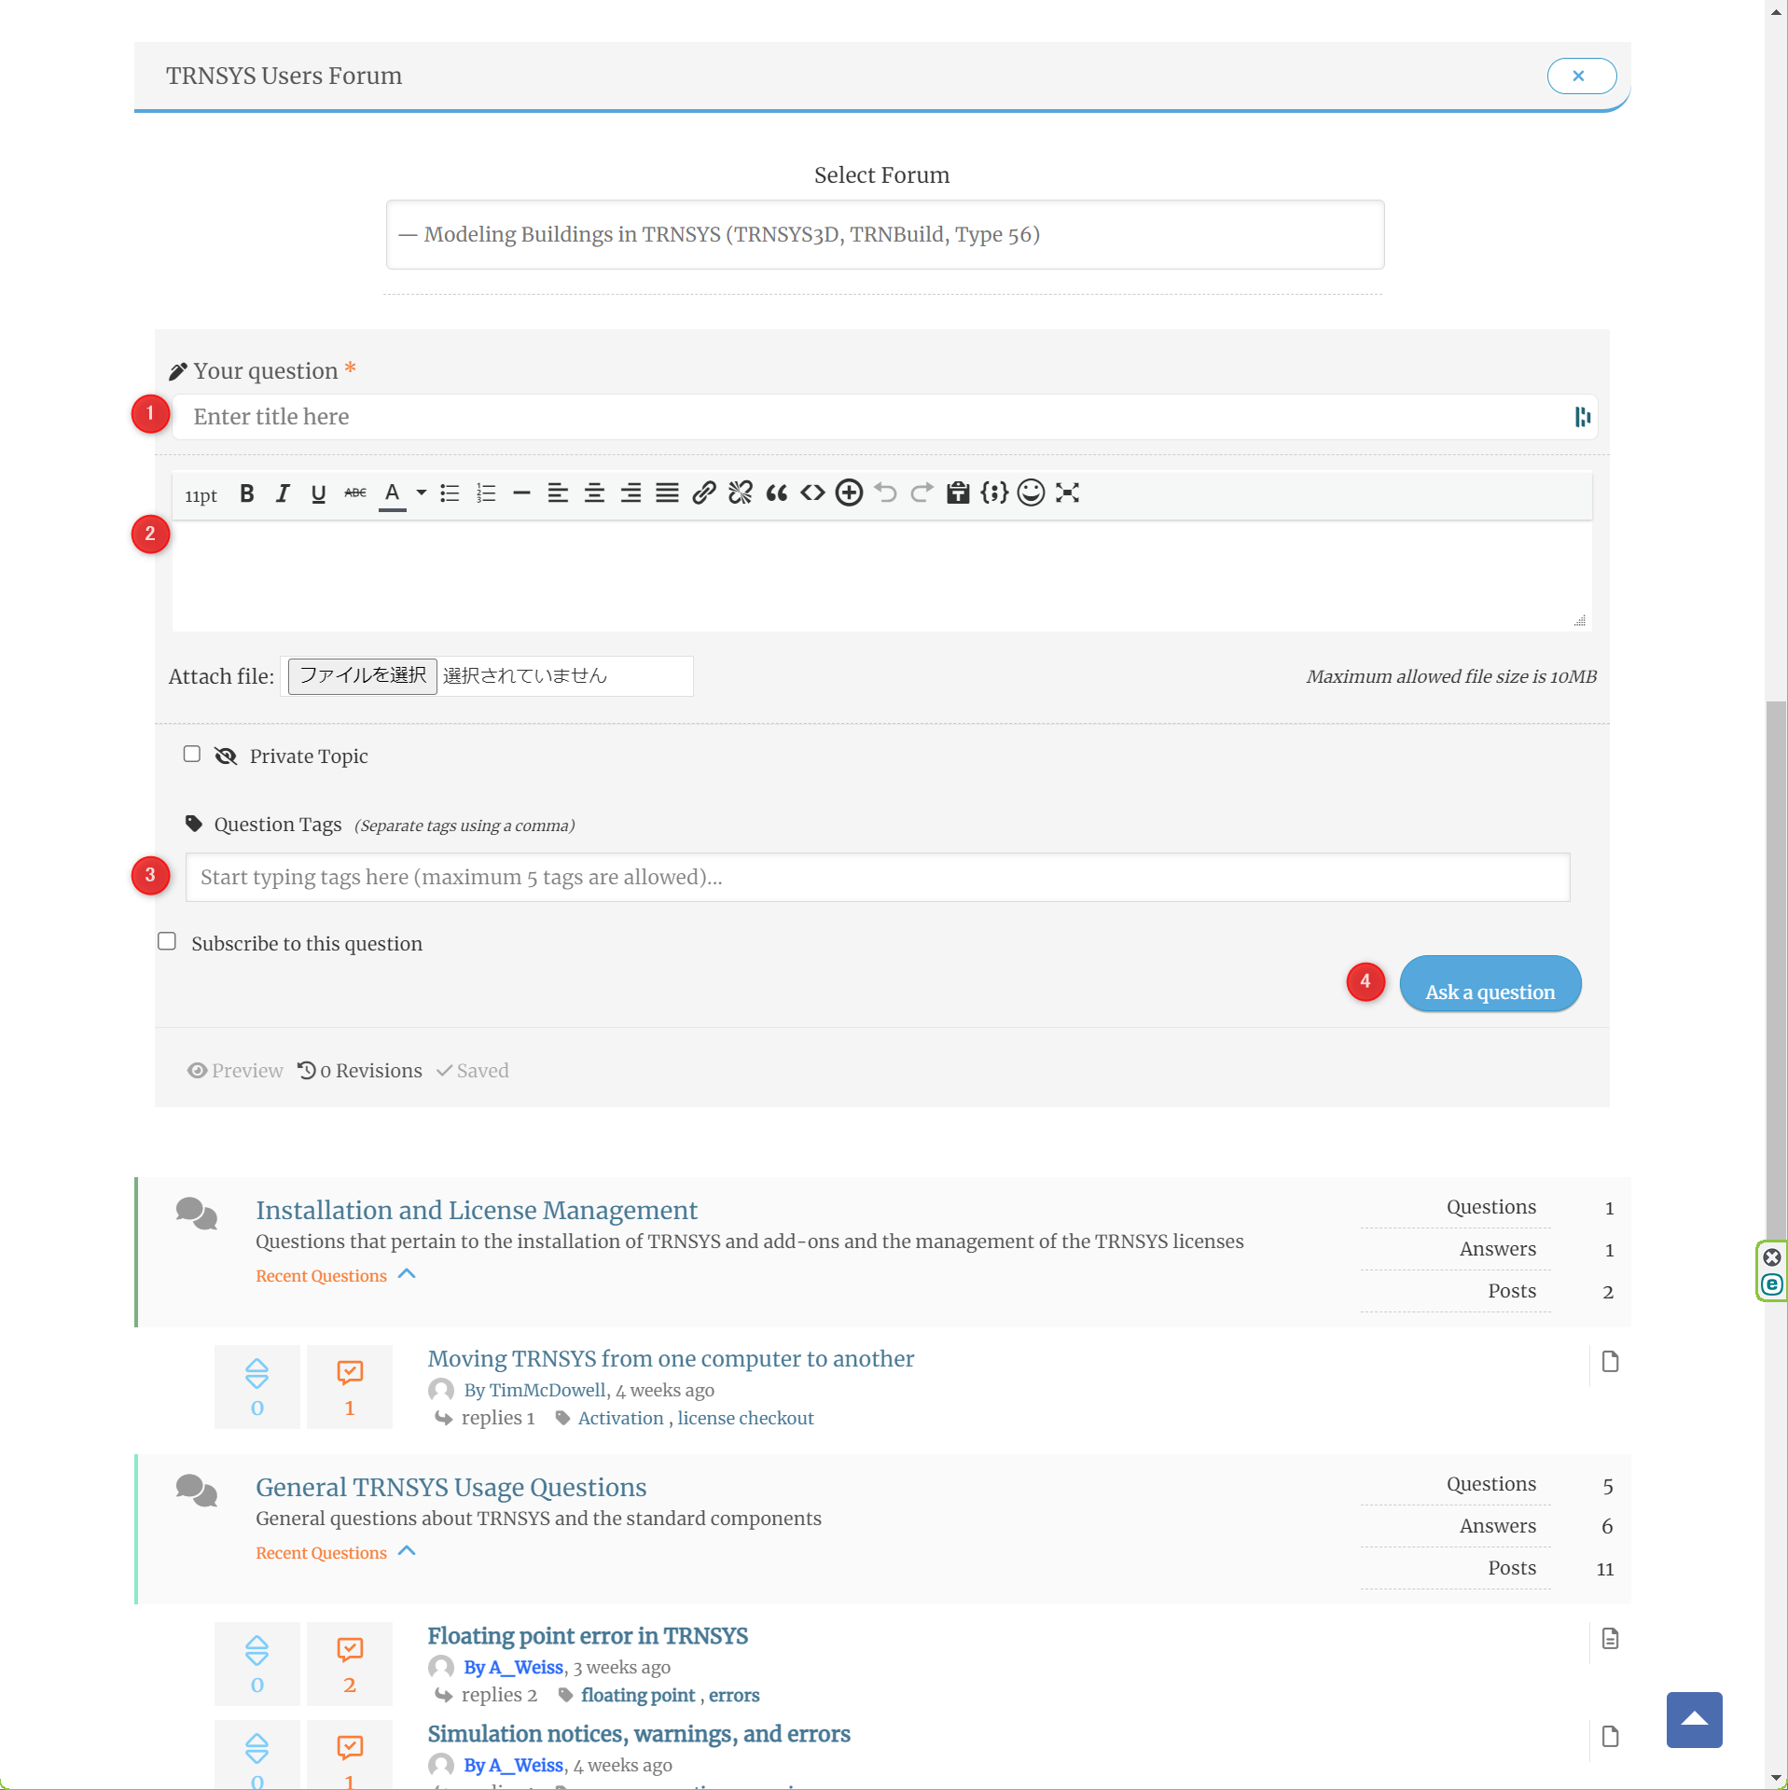The height and width of the screenshot is (1790, 1788).
Task: Click document icon beside Moving TRNSYS topic
Action: (x=1610, y=1362)
